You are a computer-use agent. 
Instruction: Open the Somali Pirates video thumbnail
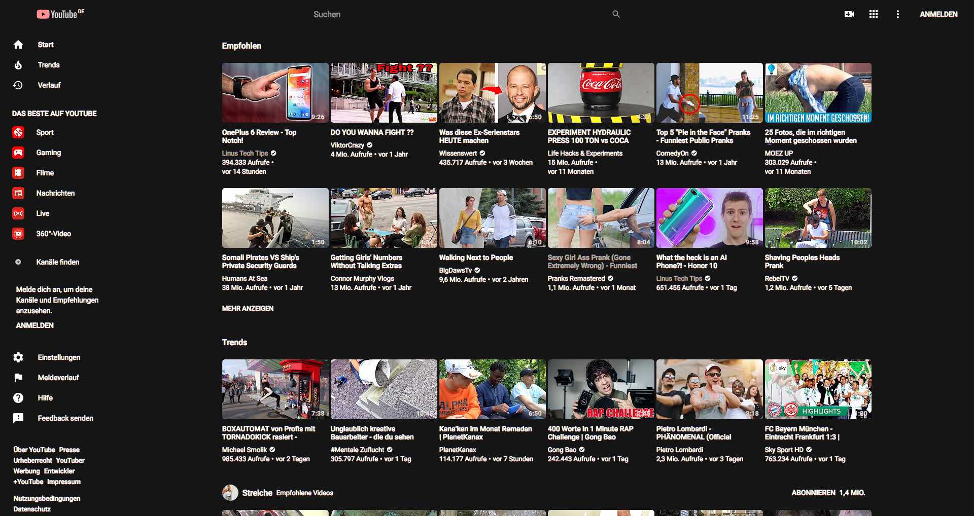click(x=275, y=218)
